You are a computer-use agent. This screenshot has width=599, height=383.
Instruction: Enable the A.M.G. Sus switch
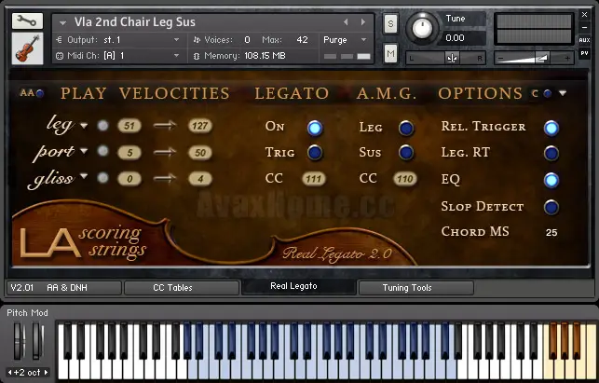point(406,153)
